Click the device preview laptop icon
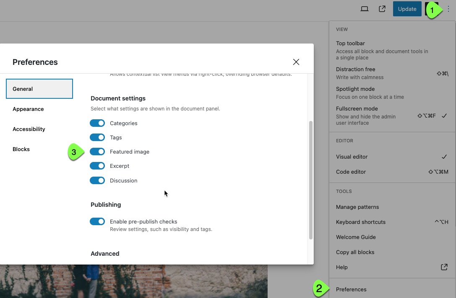 coord(365,9)
